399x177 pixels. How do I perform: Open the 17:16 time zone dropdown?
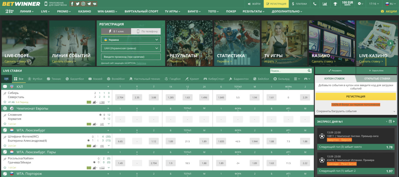point(374,4)
